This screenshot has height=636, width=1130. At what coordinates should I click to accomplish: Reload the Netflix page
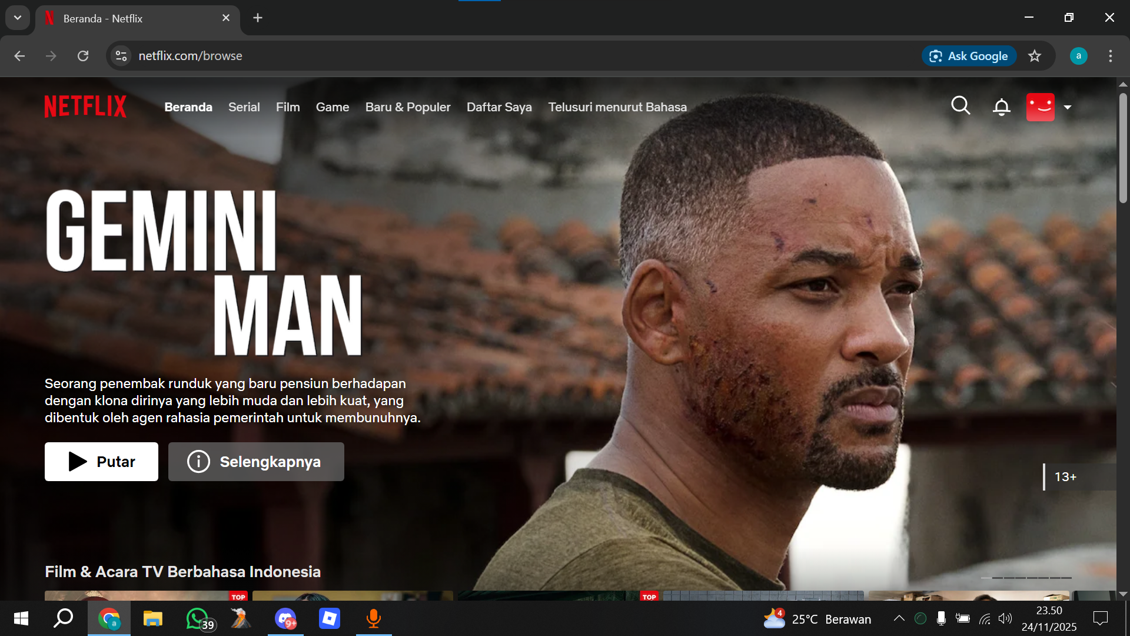coord(83,56)
